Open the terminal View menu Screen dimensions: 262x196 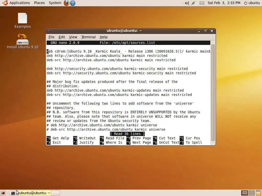[73, 37]
